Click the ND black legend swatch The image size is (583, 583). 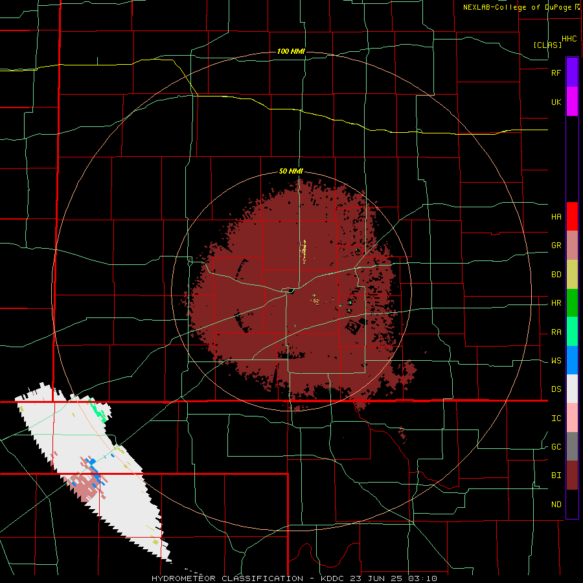point(572,504)
